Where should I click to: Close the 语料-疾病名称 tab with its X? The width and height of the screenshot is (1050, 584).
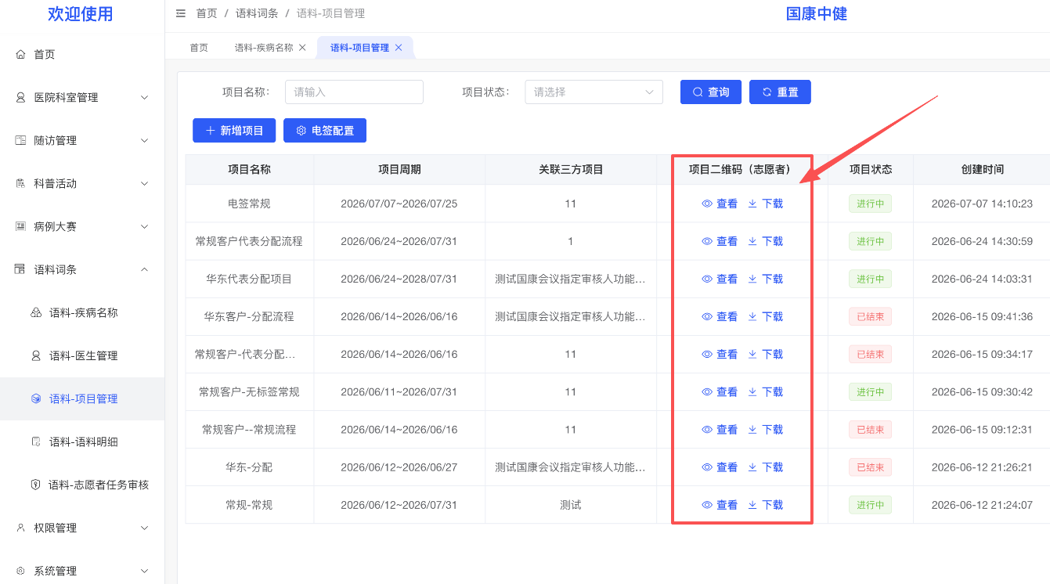pos(302,48)
